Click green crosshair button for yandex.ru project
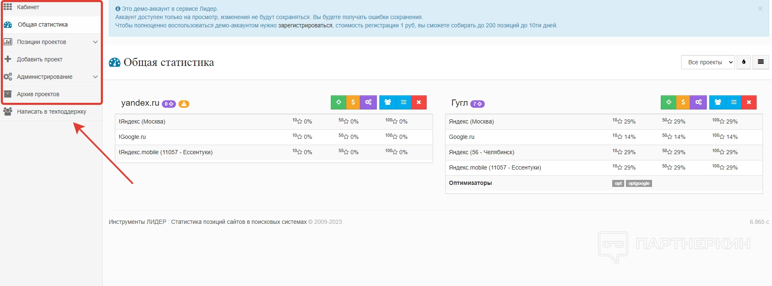Image resolution: width=772 pixels, height=286 pixels. point(338,102)
